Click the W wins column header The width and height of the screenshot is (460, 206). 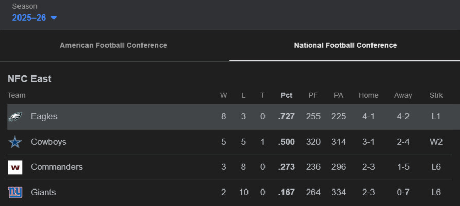pyautogui.click(x=223, y=95)
